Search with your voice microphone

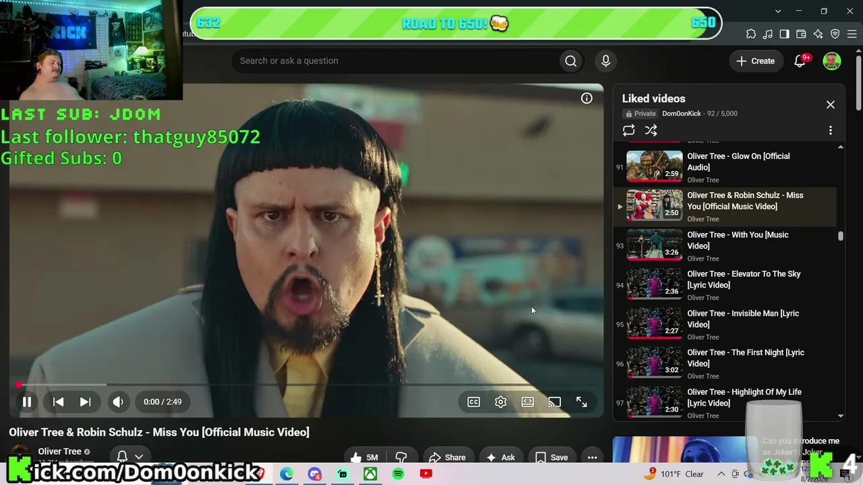(605, 61)
